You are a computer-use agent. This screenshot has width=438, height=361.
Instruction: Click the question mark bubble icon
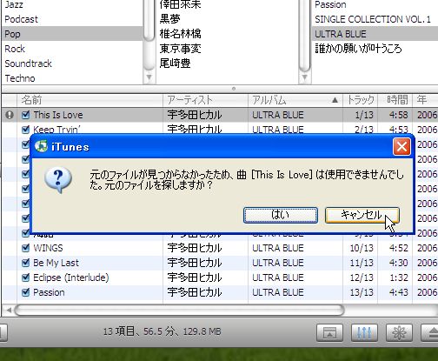[x=58, y=180]
